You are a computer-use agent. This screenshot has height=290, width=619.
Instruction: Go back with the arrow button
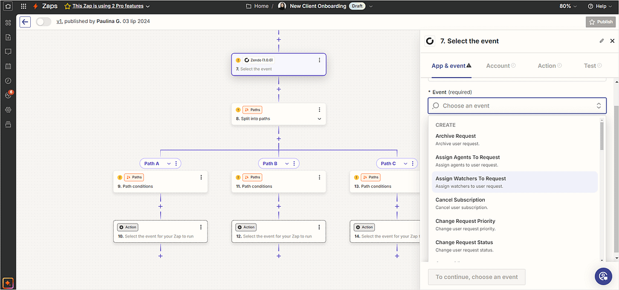tap(25, 22)
